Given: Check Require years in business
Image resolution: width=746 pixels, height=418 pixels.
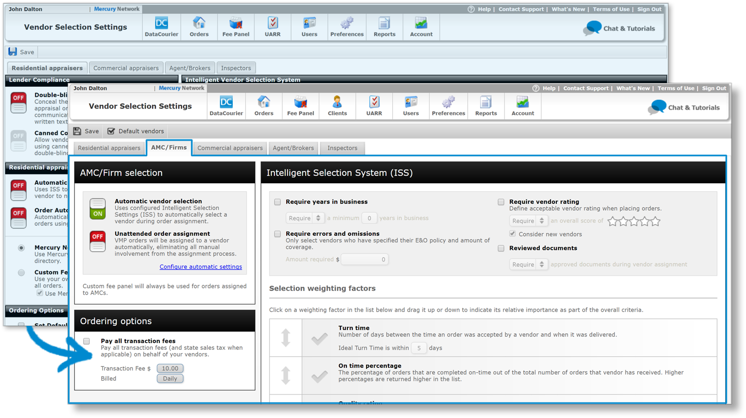Looking at the screenshot, I should point(278,202).
